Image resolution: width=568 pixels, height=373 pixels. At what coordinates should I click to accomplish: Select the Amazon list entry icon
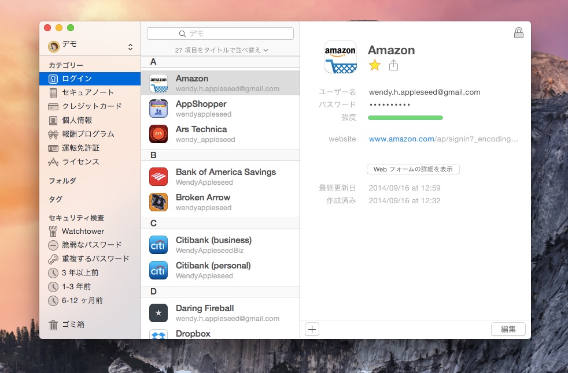158,83
